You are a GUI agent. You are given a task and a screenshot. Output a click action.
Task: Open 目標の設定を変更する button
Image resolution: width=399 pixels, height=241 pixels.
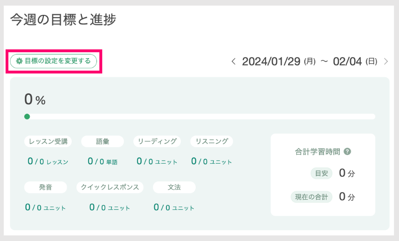[53, 61]
